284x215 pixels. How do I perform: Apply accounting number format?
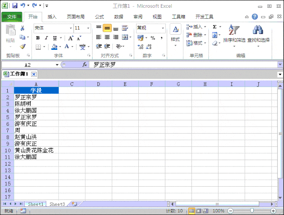click(x=140, y=38)
